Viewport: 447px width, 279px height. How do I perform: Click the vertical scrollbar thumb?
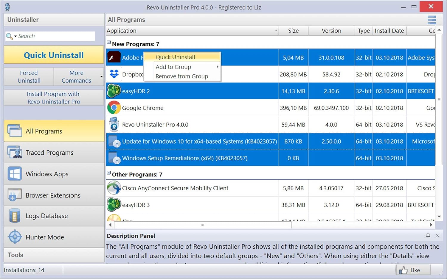pyautogui.click(x=439, y=99)
